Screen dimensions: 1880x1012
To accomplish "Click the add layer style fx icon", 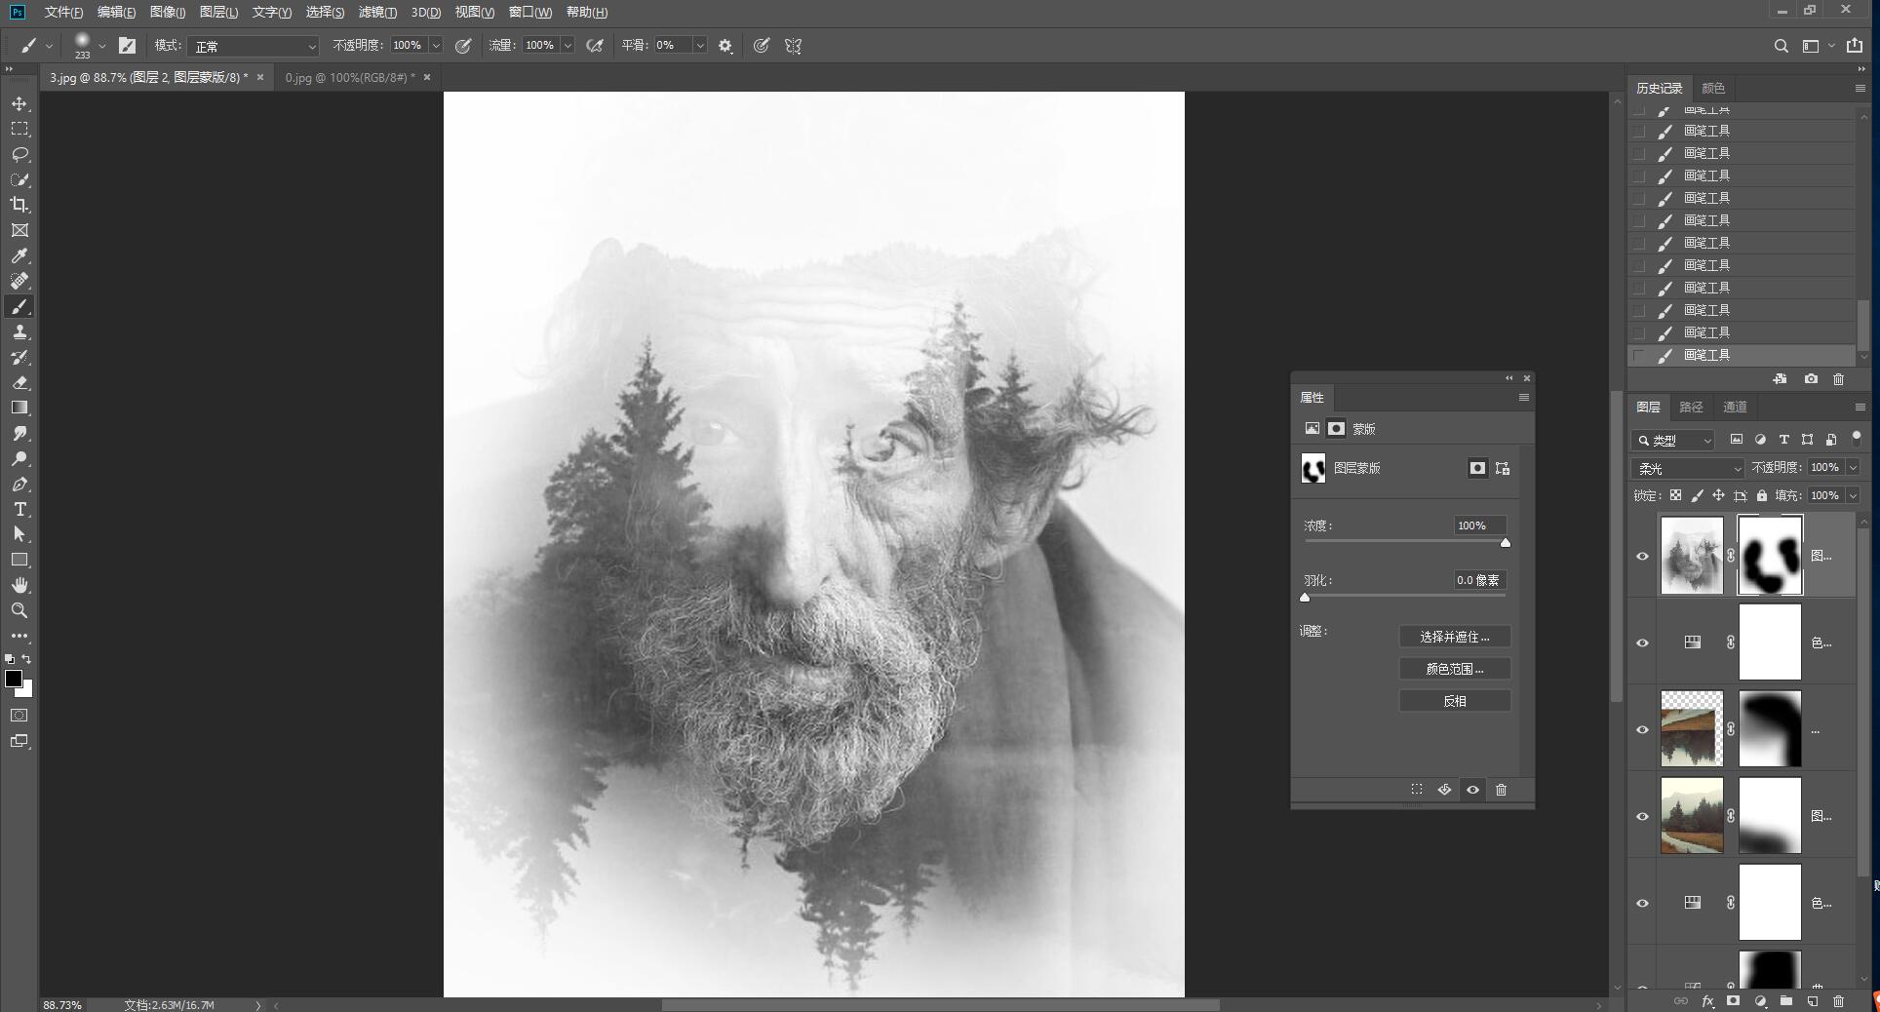I will pos(1707,1001).
